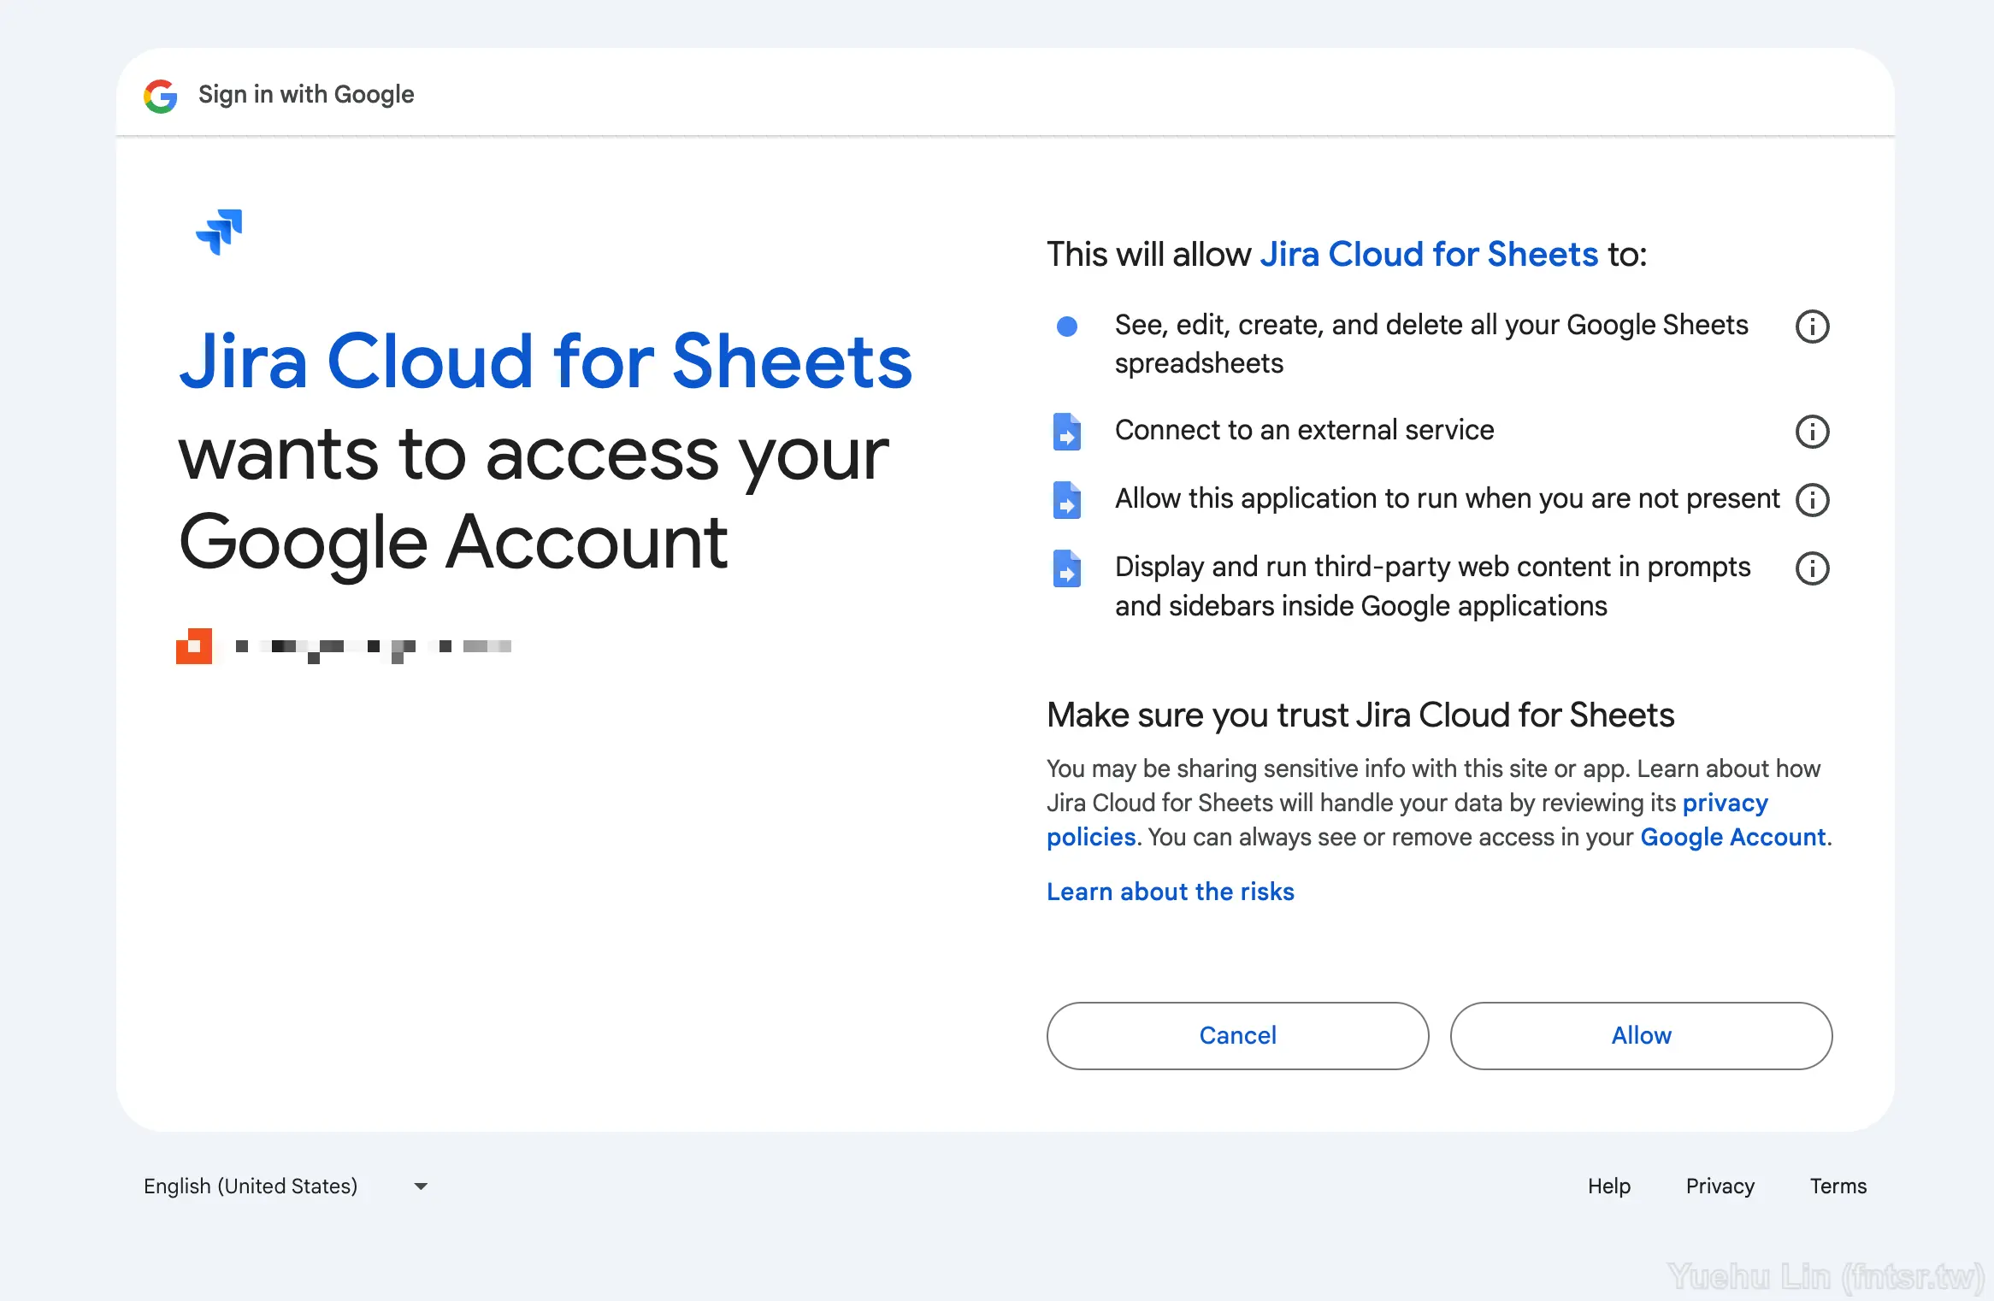Screen dimensions: 1994x1301
Task: Open the Google Account link
Action: 1732,837
